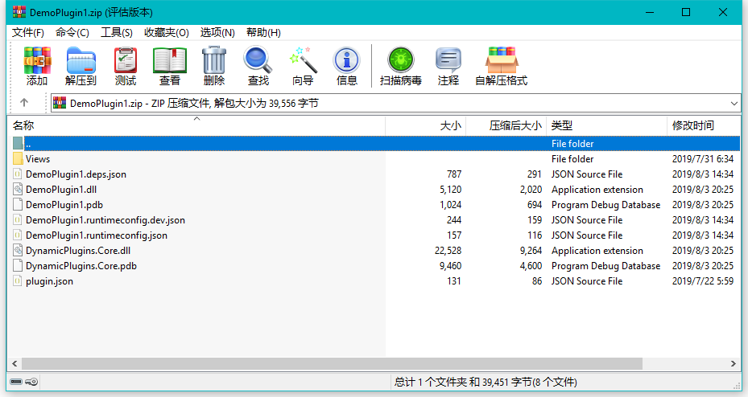Run 扫描病毒 (Virus Scan) icon
This screenshot has width=748, height=397.
pyautogui.click(x=400, y=61)
